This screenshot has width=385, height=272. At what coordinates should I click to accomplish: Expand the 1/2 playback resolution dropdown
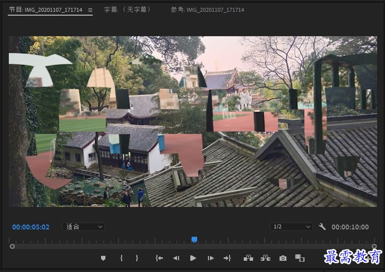point(291,227)
